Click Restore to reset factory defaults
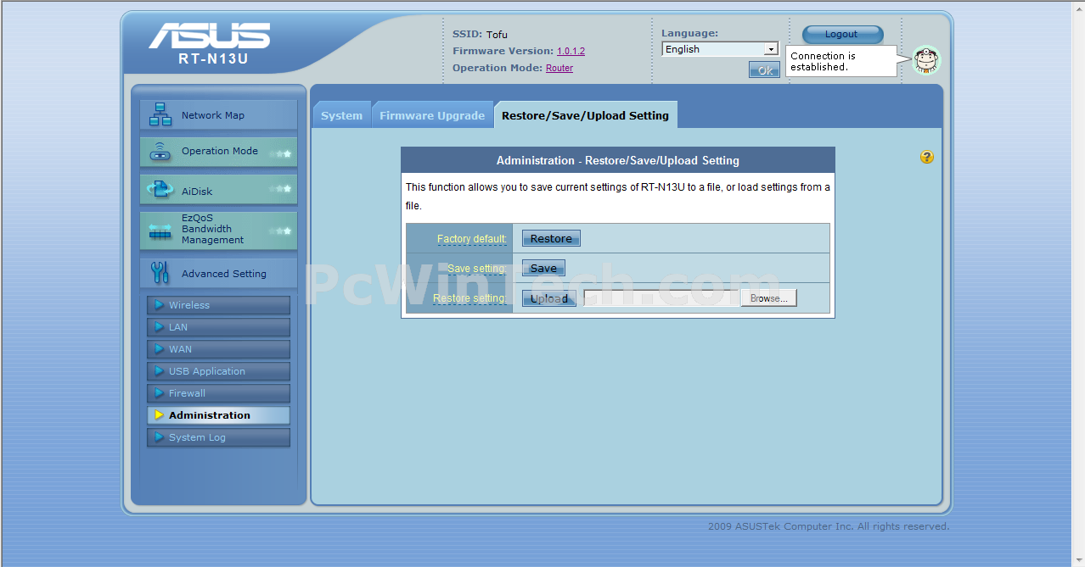 click(x=551, y=238)
